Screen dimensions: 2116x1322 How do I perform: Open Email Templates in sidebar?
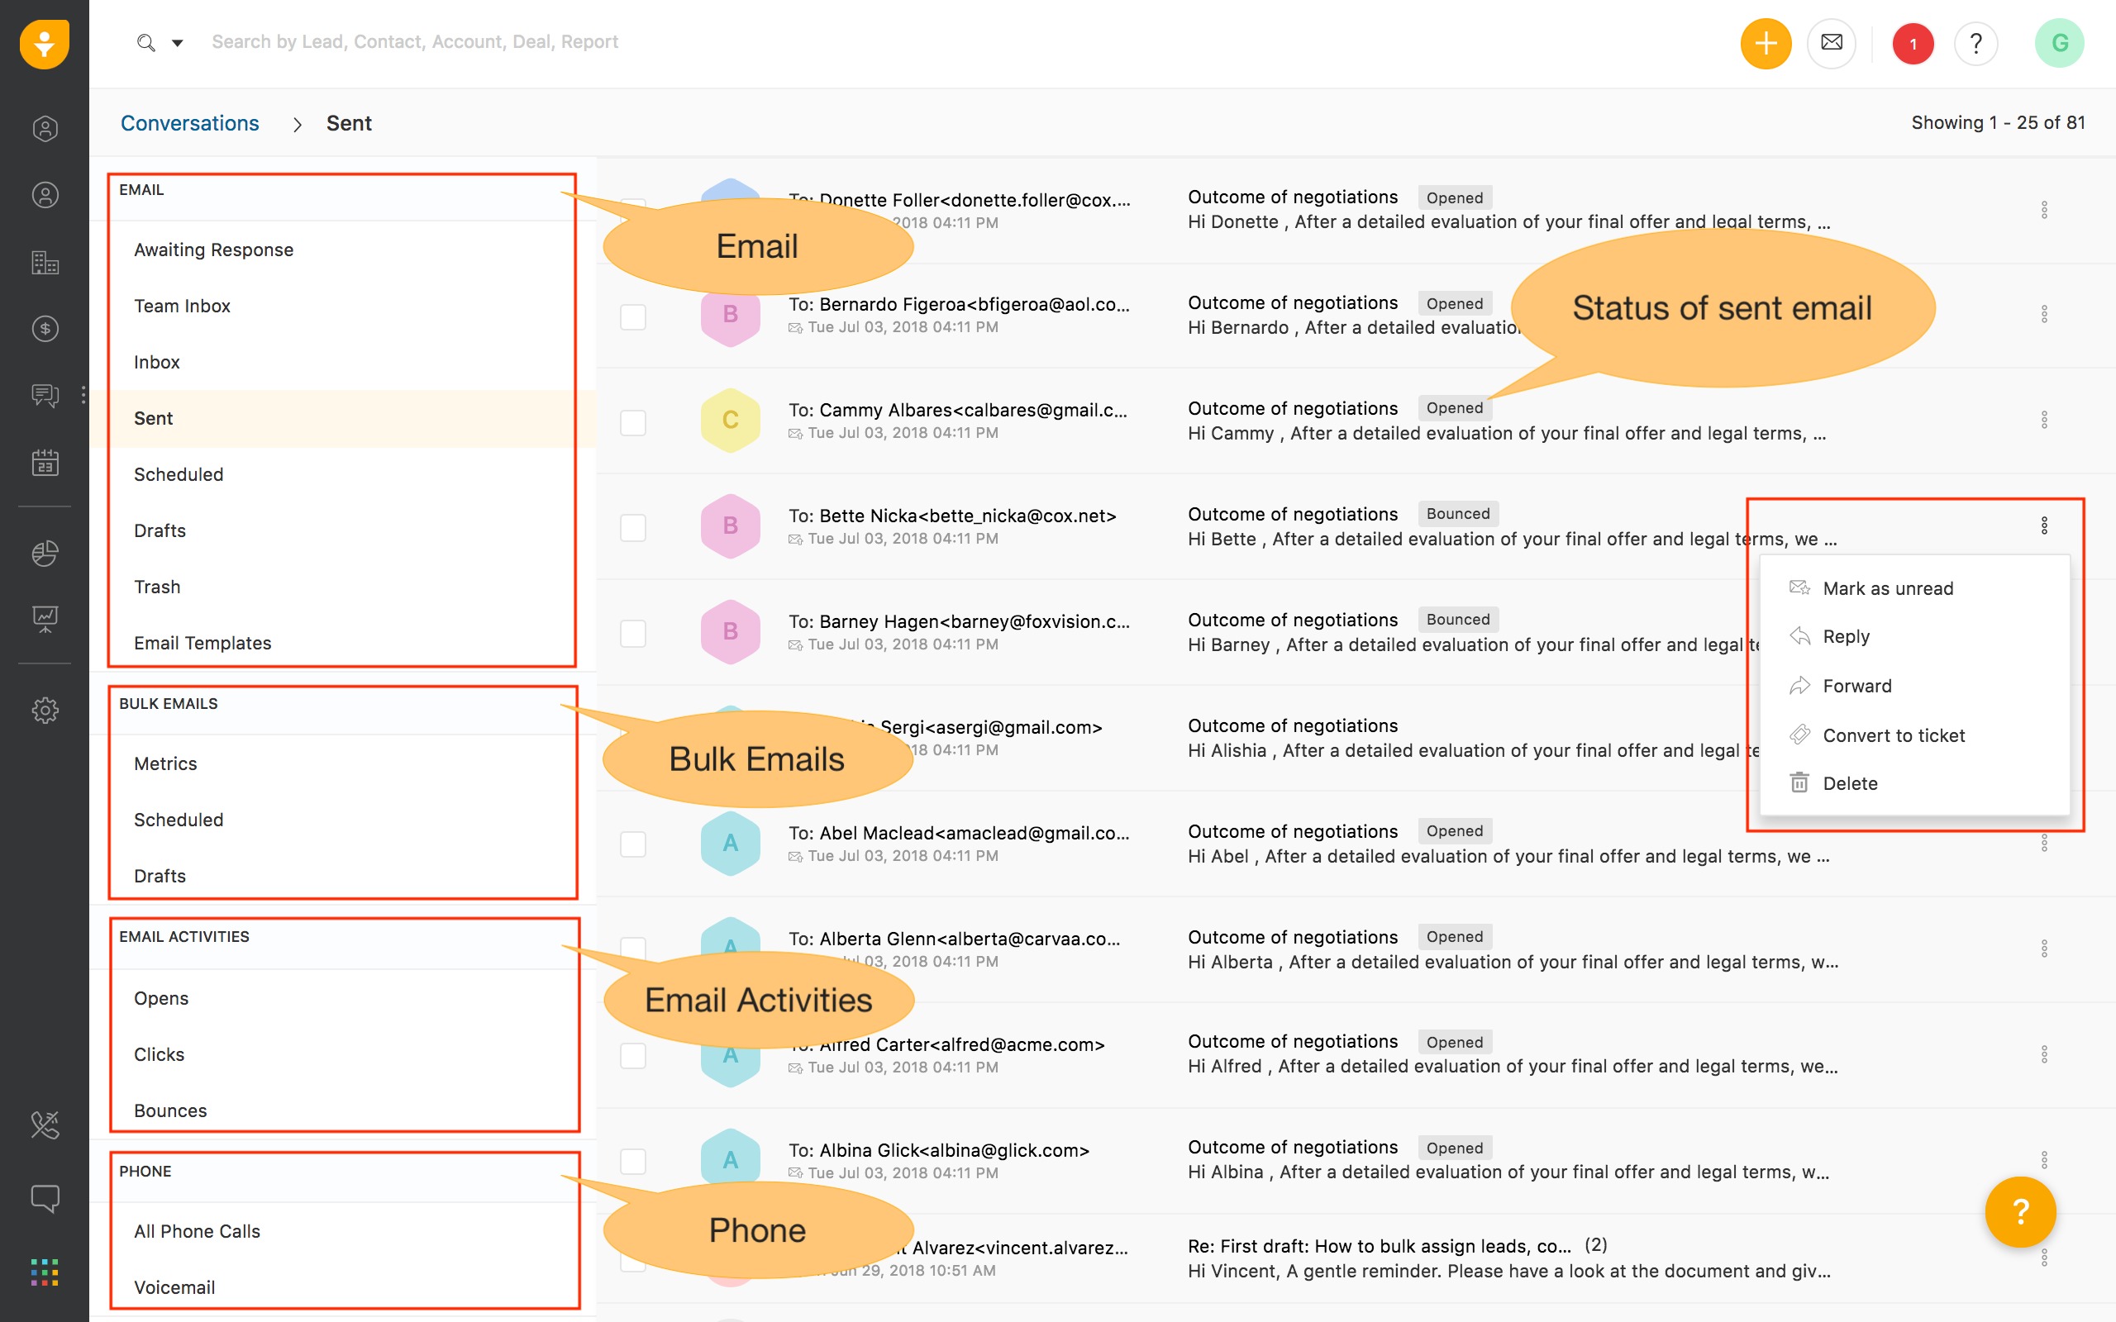point(202,643)
